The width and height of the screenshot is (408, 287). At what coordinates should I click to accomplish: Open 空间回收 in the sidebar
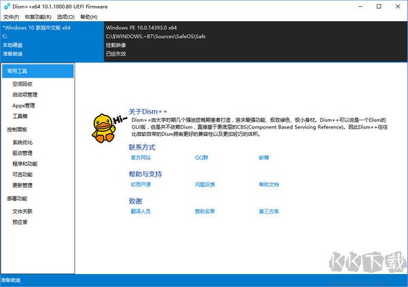[22, 84]
